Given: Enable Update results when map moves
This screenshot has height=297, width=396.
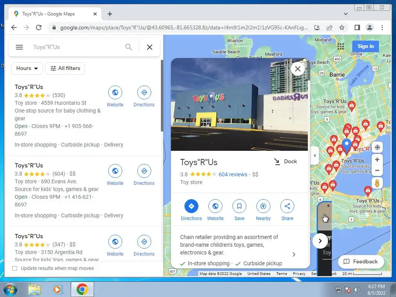Looking at the screenshot, I should tap(15, 268).
